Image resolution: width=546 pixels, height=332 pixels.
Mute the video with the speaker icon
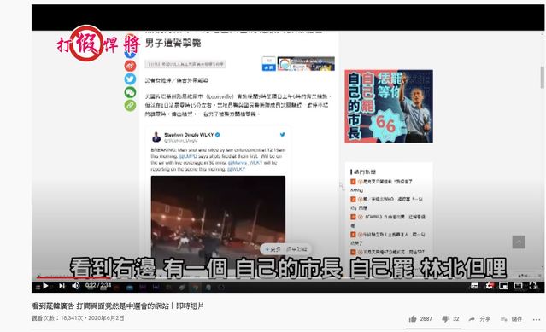coord(75,286)
